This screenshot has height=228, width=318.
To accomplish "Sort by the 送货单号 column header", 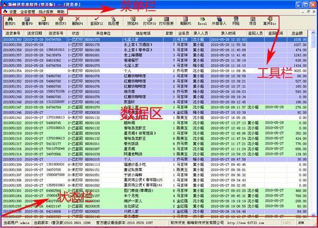I will pos(13,33).
